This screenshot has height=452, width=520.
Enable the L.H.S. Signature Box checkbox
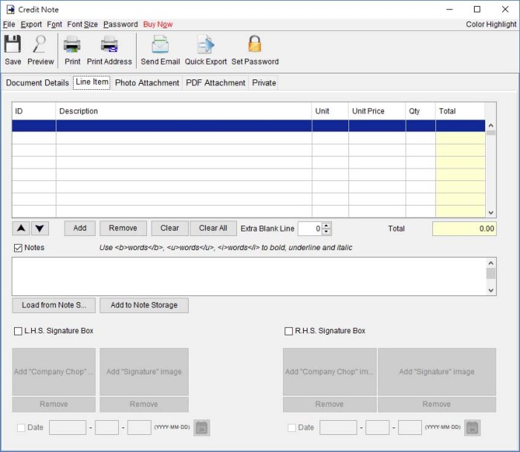coord(18,331)
